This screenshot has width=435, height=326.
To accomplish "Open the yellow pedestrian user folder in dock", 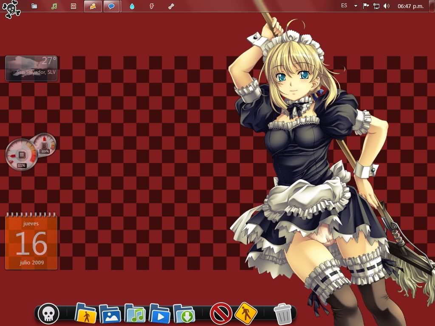I will pyautogui.click(x=86, y=314).
